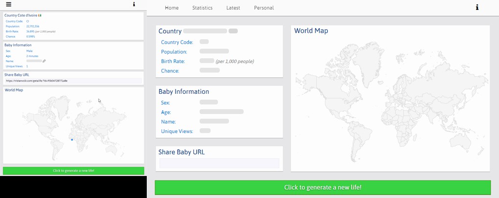Switch to the Latest tab
The height and width of the screenshot is (198, 499).
pos(233,8)
